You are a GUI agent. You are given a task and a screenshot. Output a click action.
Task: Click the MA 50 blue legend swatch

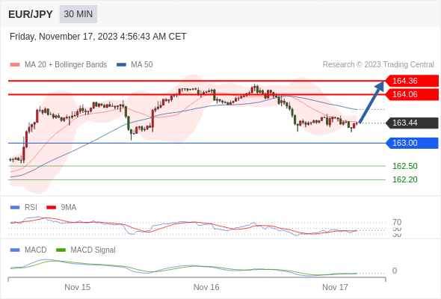(x=121, y=65)
